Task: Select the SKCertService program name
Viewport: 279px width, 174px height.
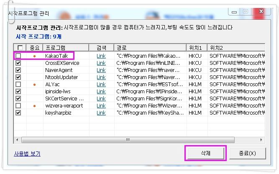Action: point(64,99)
